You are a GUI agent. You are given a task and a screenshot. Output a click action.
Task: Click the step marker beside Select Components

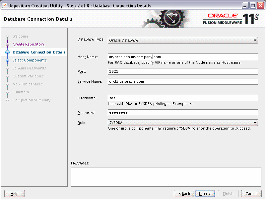point(8,60)
